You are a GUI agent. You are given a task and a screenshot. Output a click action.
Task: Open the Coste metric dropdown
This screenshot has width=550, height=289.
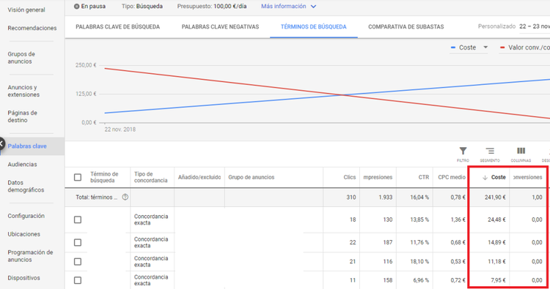coord(469,48)
